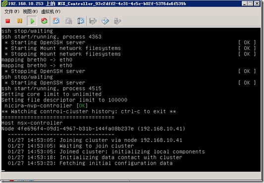Click 'Setting core limit to unlimited' line
The height and width of the screenshot is (183, 264).
(x=52, y=94)
